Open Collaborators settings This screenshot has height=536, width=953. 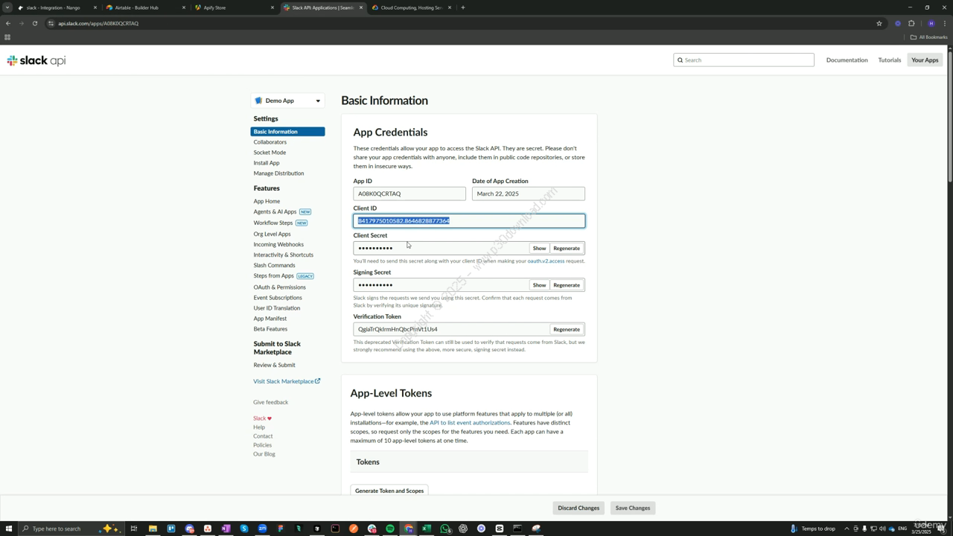270,142
